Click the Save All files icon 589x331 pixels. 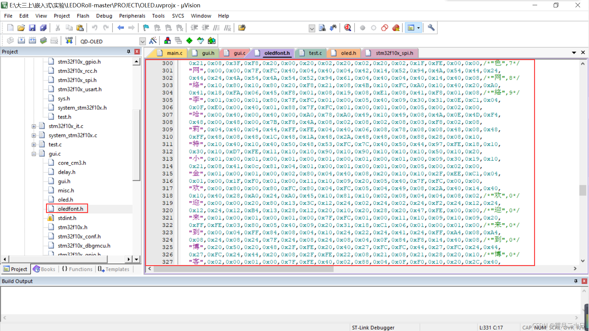tap(43, 28)
